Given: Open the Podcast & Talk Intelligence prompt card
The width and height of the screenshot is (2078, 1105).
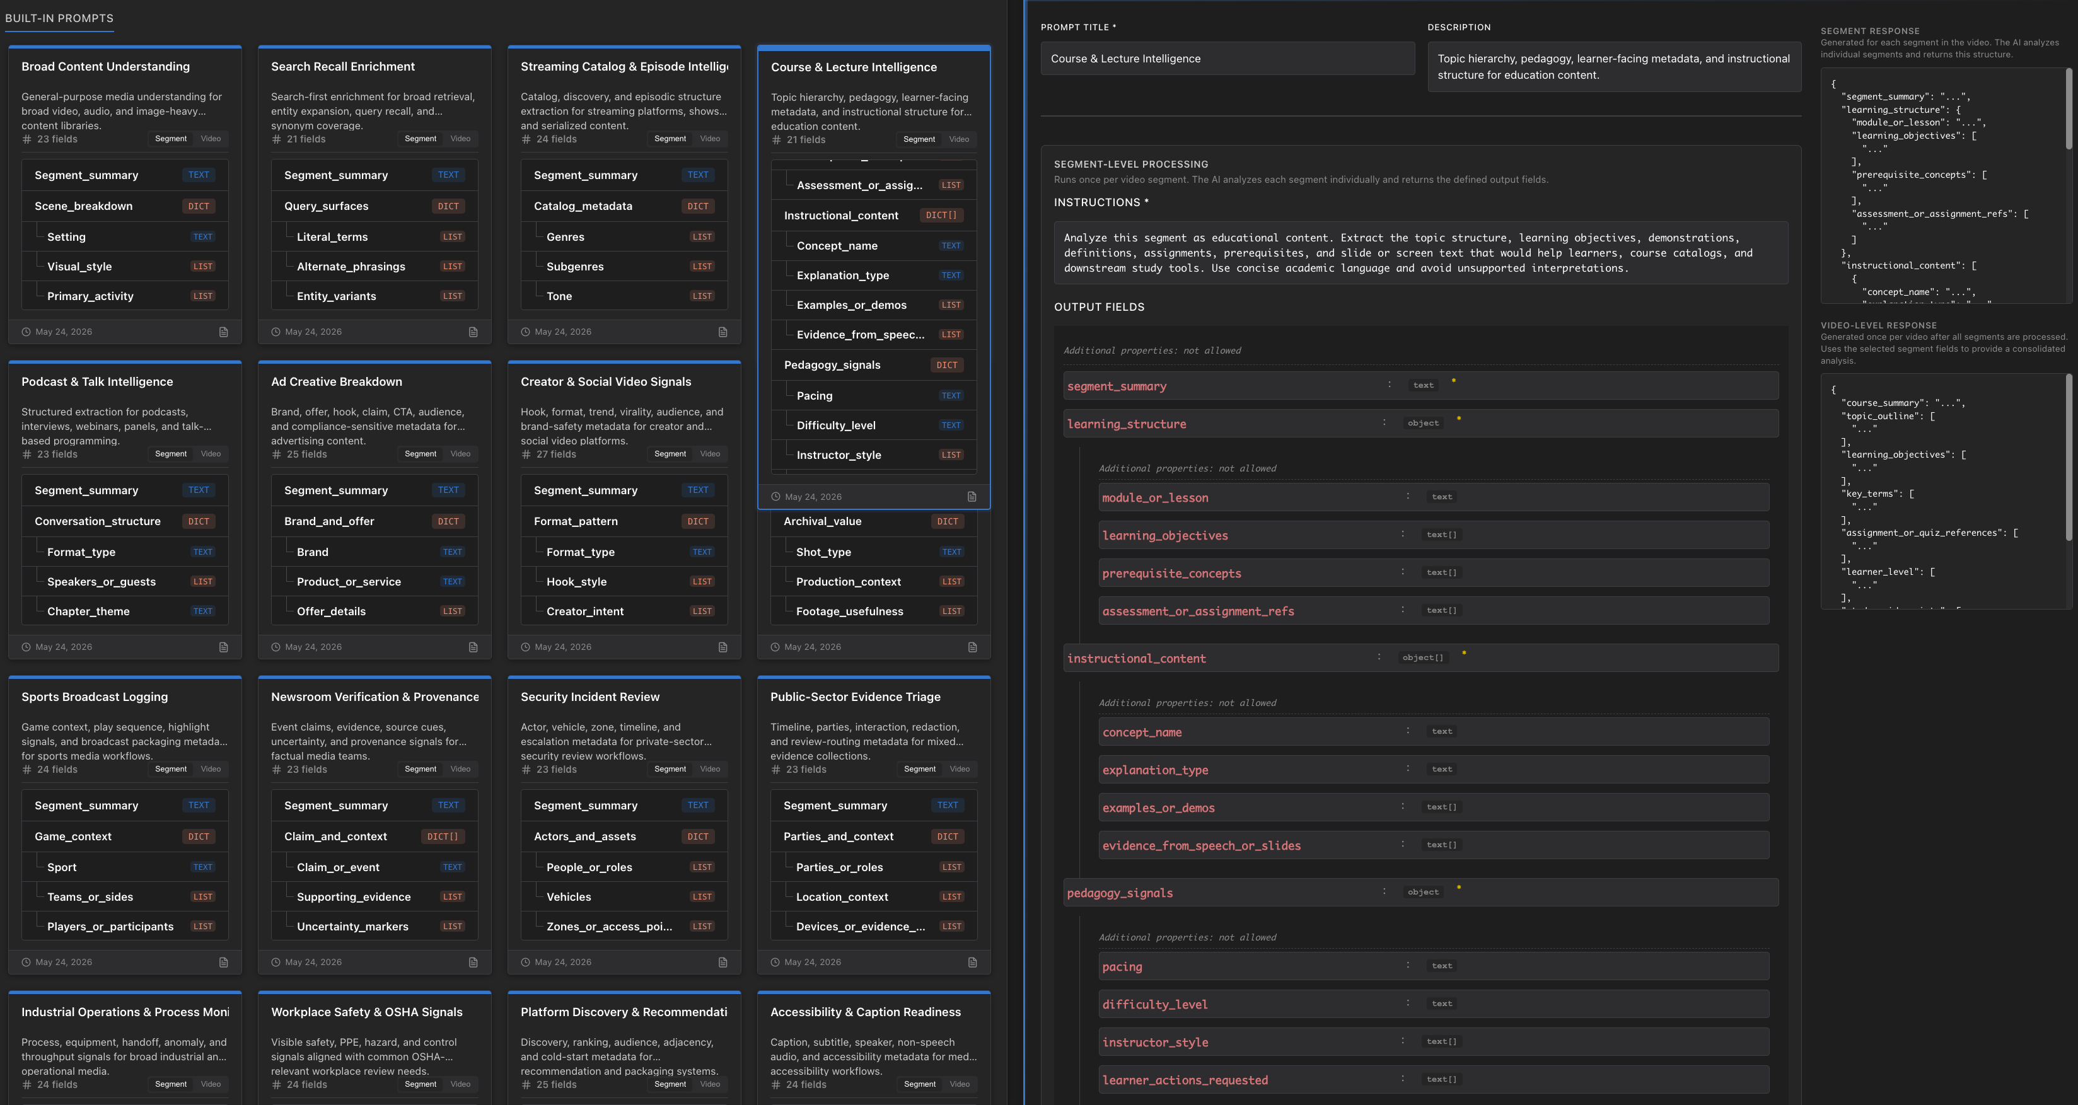Looking at the screenshot, I should (125, 510).
